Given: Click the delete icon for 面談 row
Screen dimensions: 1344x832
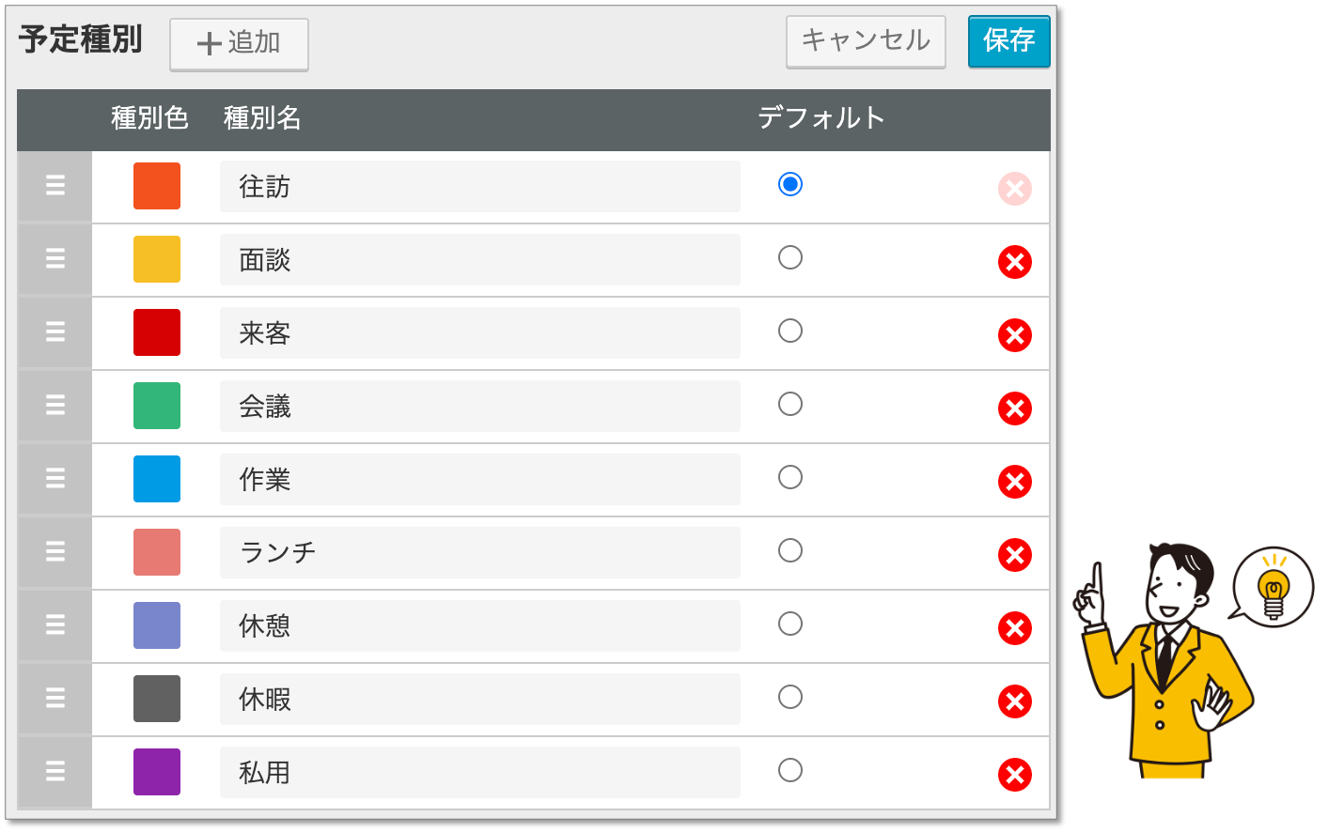Looking at the screenshot, I should point(1014,262).
